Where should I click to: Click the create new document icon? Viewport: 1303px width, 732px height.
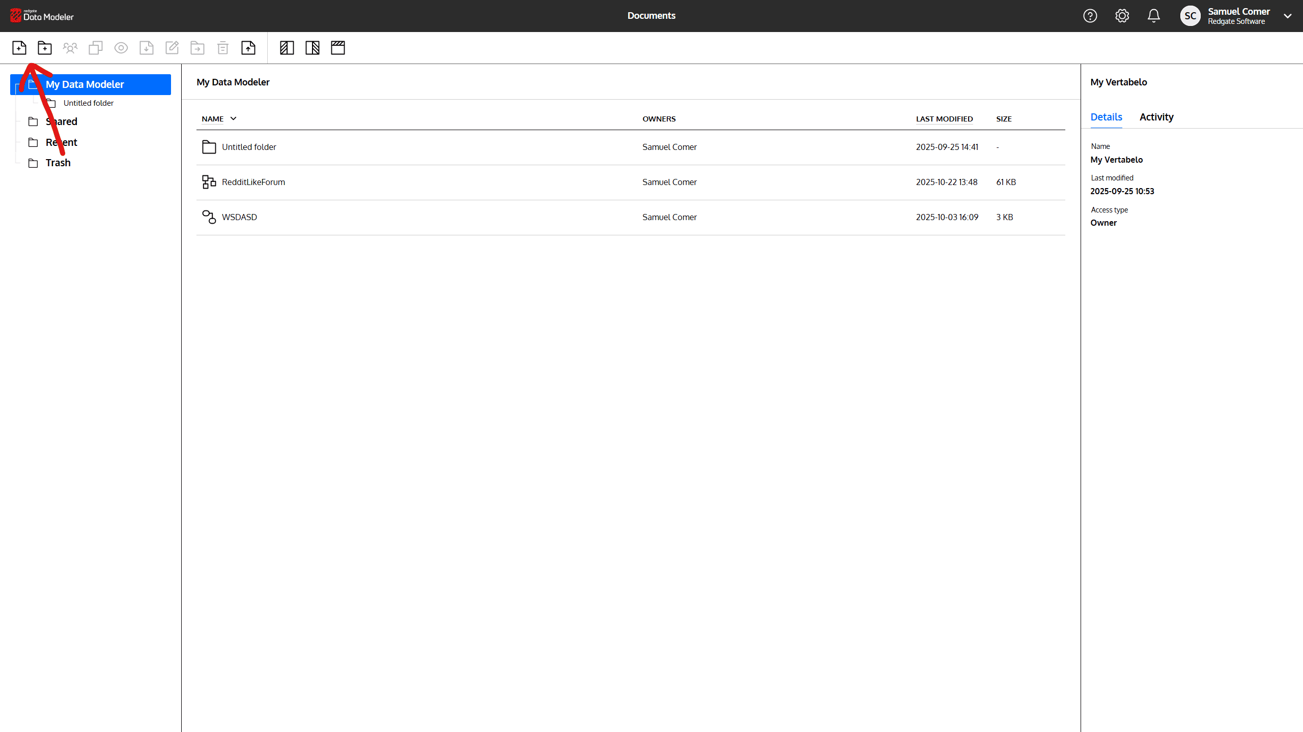[19, 48]
